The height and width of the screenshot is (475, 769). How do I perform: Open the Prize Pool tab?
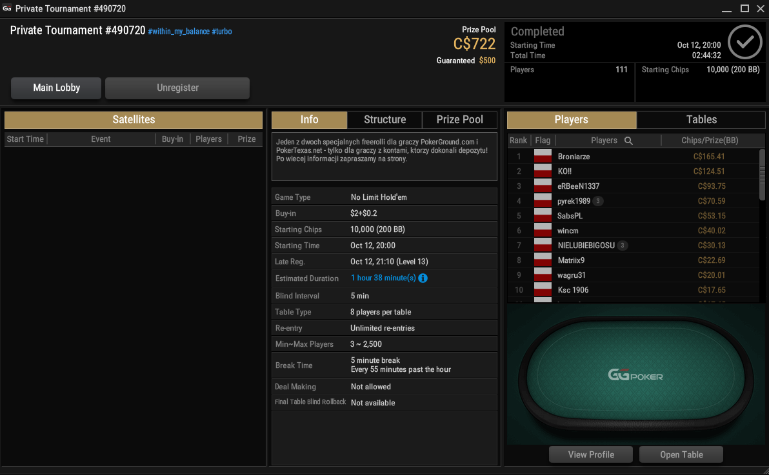pyautogui.click(x=459, y=120)
